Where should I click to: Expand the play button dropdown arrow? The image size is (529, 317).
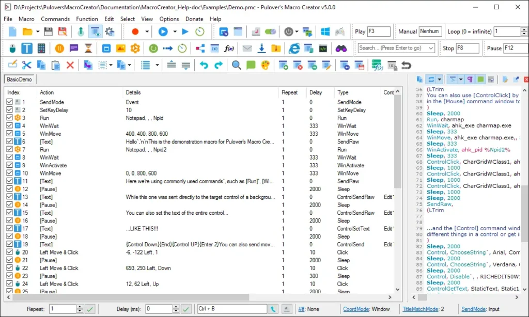(x=175, y=31)
